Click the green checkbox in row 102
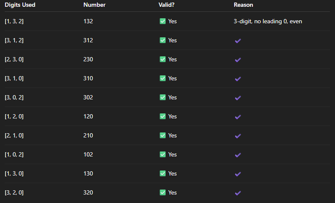335x203 pixels. tap(163, 154)
